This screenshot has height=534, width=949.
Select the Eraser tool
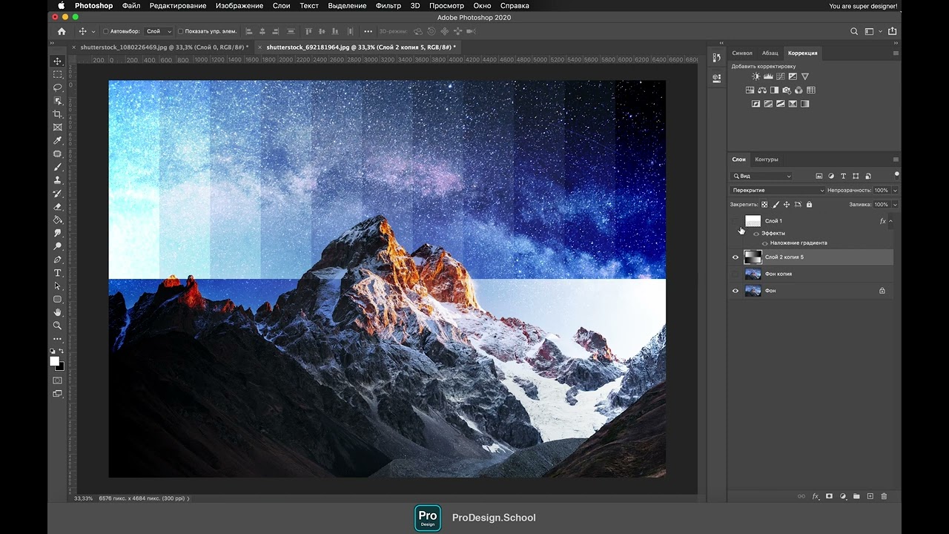[58, 207]
